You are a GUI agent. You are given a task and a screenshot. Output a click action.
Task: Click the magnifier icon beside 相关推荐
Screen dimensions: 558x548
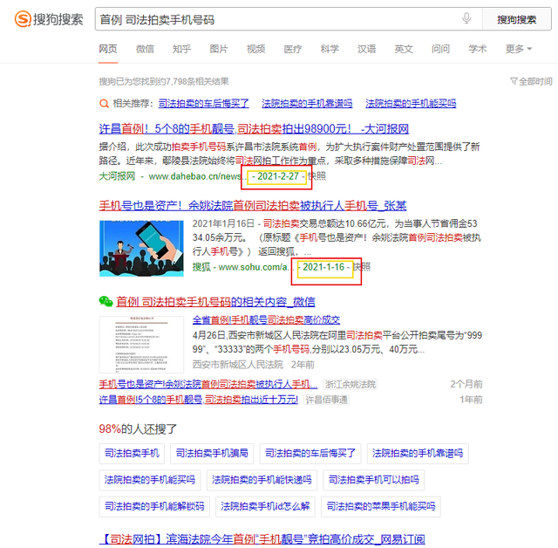[104, 103]
